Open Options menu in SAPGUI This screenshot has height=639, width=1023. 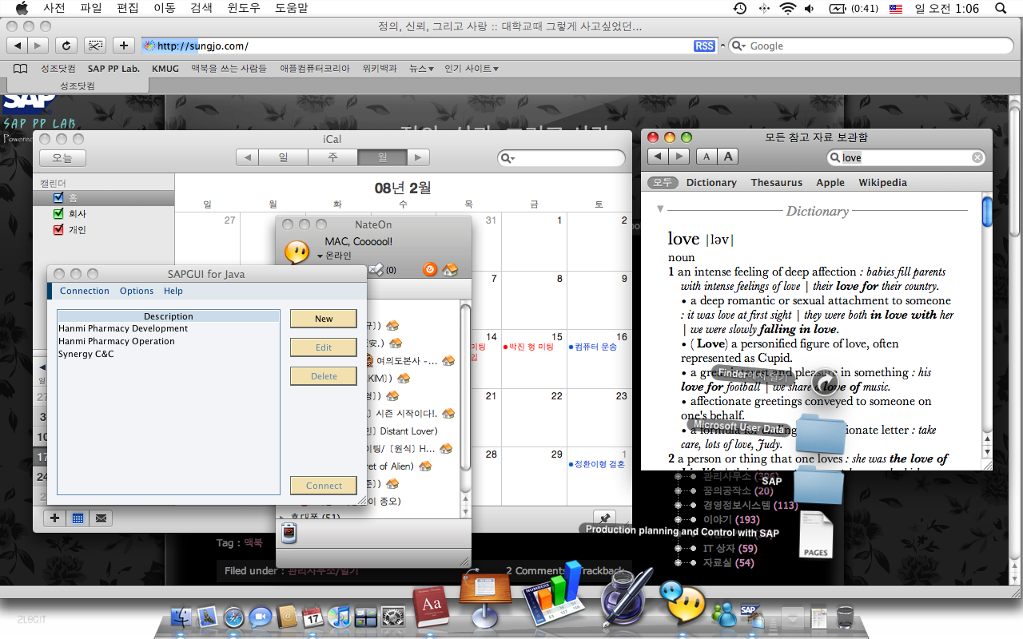[x=137, y=291]
